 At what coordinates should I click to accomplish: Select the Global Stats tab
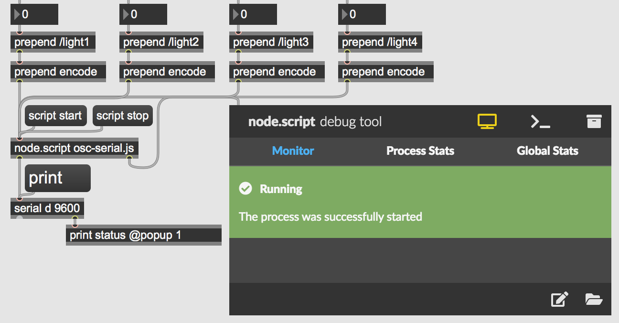coord(547,151)
